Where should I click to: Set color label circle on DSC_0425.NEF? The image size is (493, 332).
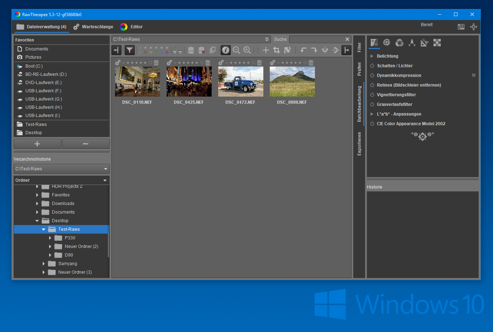[202, 63]
